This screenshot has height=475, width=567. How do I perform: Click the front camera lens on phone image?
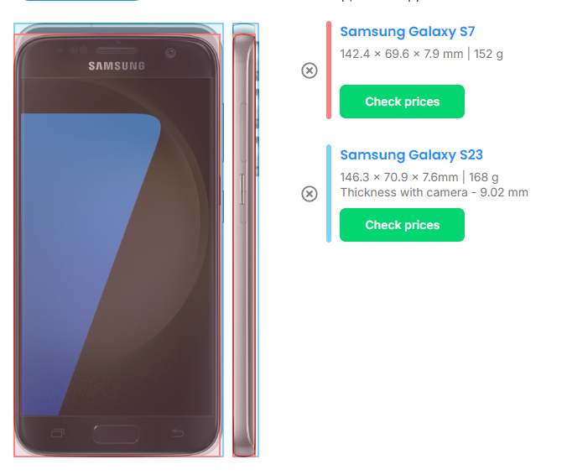tap(170, 53)
